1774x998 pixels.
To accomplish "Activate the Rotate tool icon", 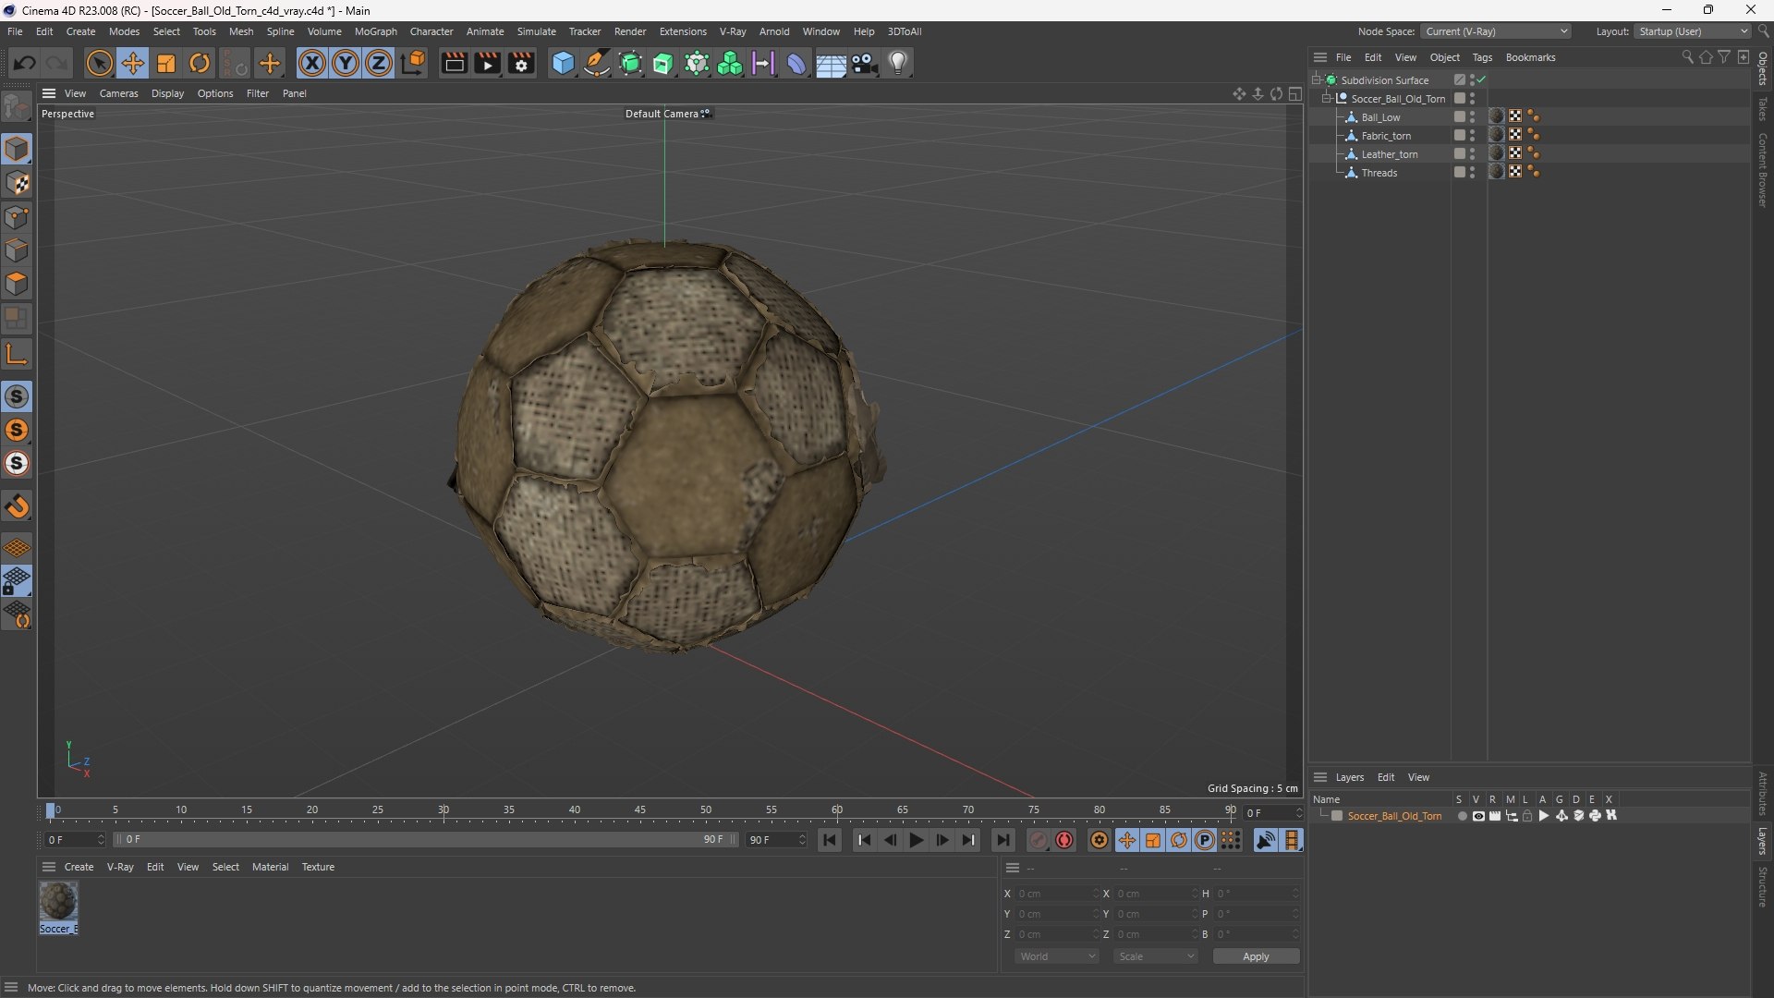I will point(200,63).
